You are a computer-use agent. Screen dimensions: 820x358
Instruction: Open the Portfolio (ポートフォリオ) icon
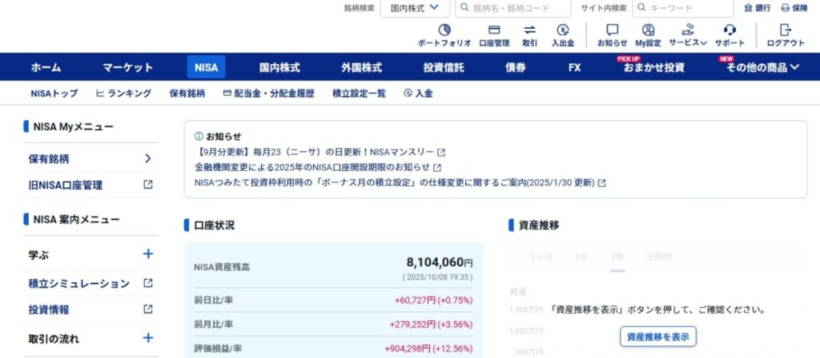pos(444,30)
